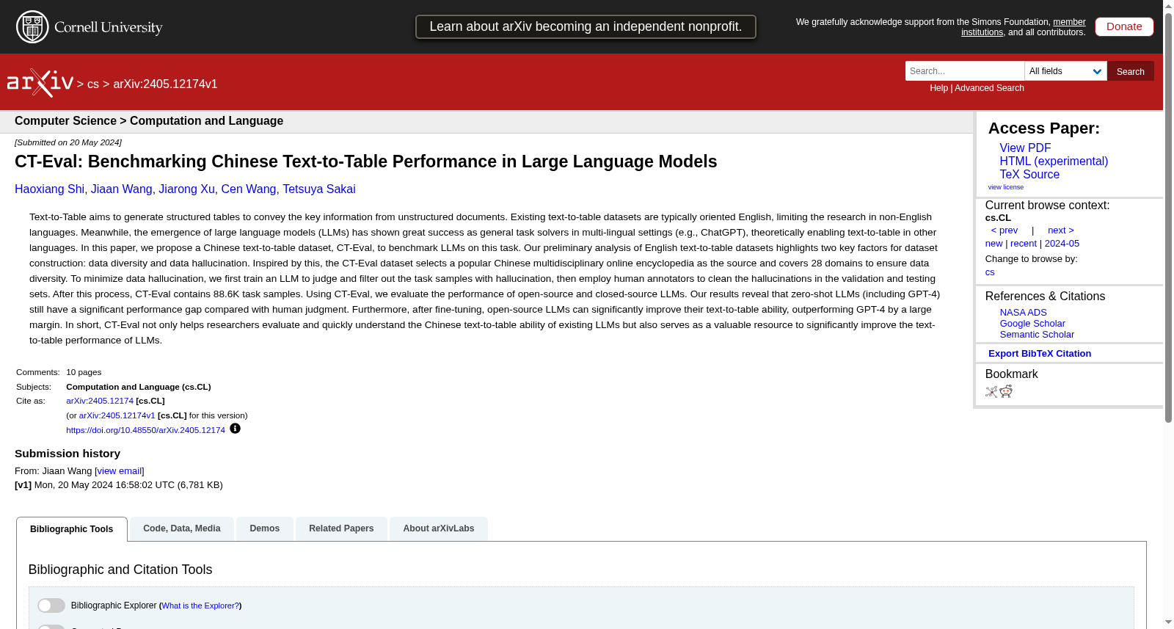The width and height of the screenshot is (1174, 629).
Task: Click the paper title CT-Eval heading
Action: [x=365, y=162]
